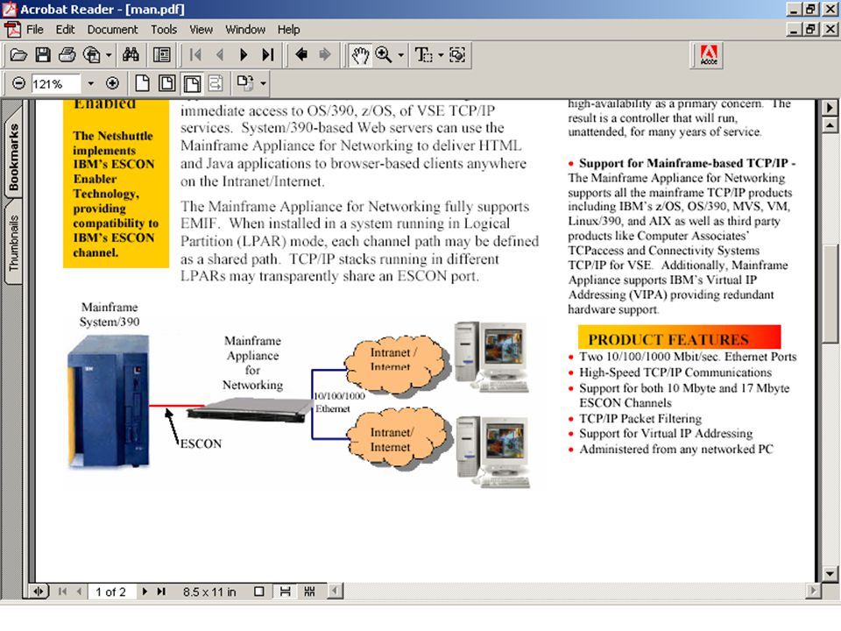The width and height of the screenshot is (841, 631).
Task: Go to first page in top toolbar
Action: (x=195, y=54)
